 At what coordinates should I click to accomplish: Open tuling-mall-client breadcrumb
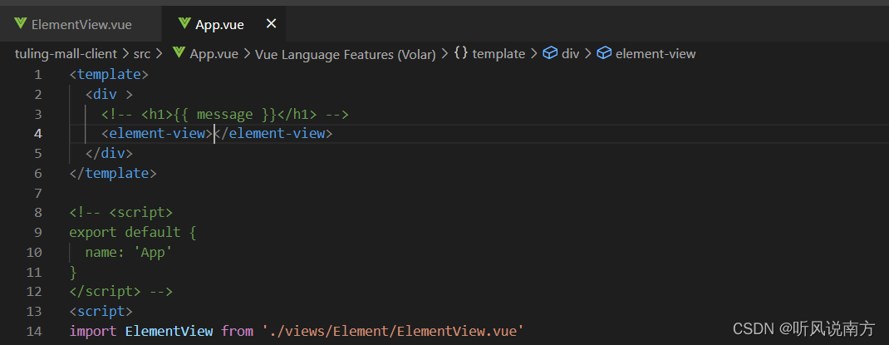pos(67,54)
